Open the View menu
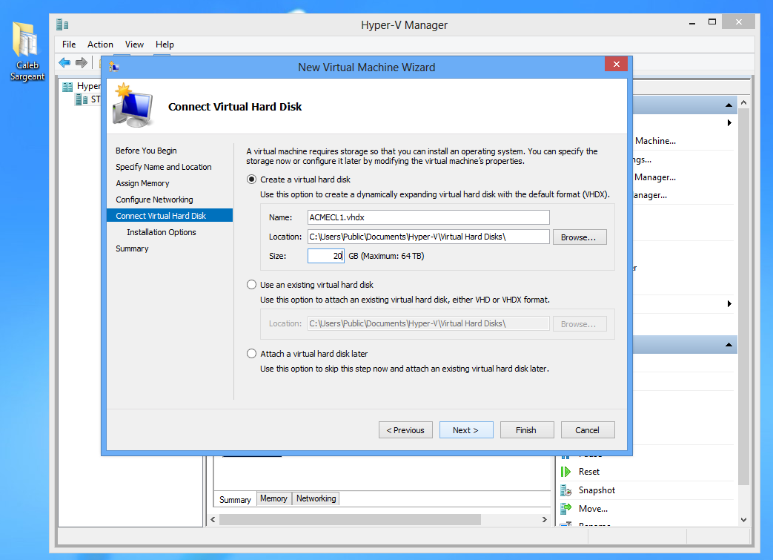 [134, 45]
